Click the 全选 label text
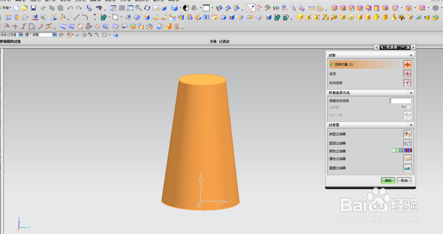Screen dimensions: 443x234 [x=332, y=73]
